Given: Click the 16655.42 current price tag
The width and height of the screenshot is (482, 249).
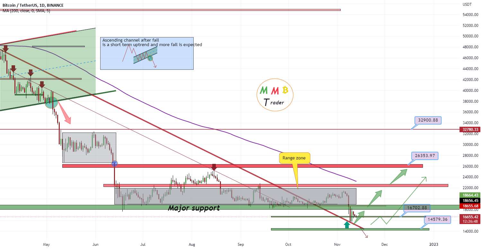Looking at the screenshot, I should (x=470, y=217).
